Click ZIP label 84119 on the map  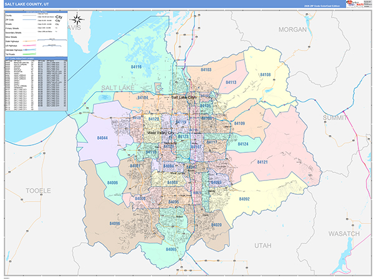(181, 122)
